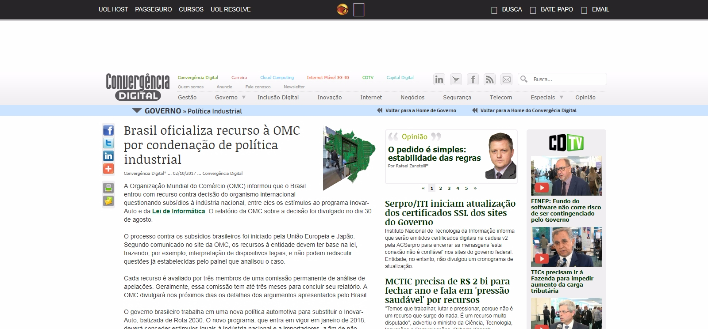Viewport: 708px width, 329px height.
Task: Click the PAGSEGURO link
Action: coord(154,9)
